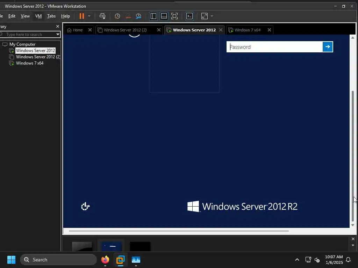
Task: Close the Windows Server 2012 (2) tab
Action: click(x=159, y=30)
